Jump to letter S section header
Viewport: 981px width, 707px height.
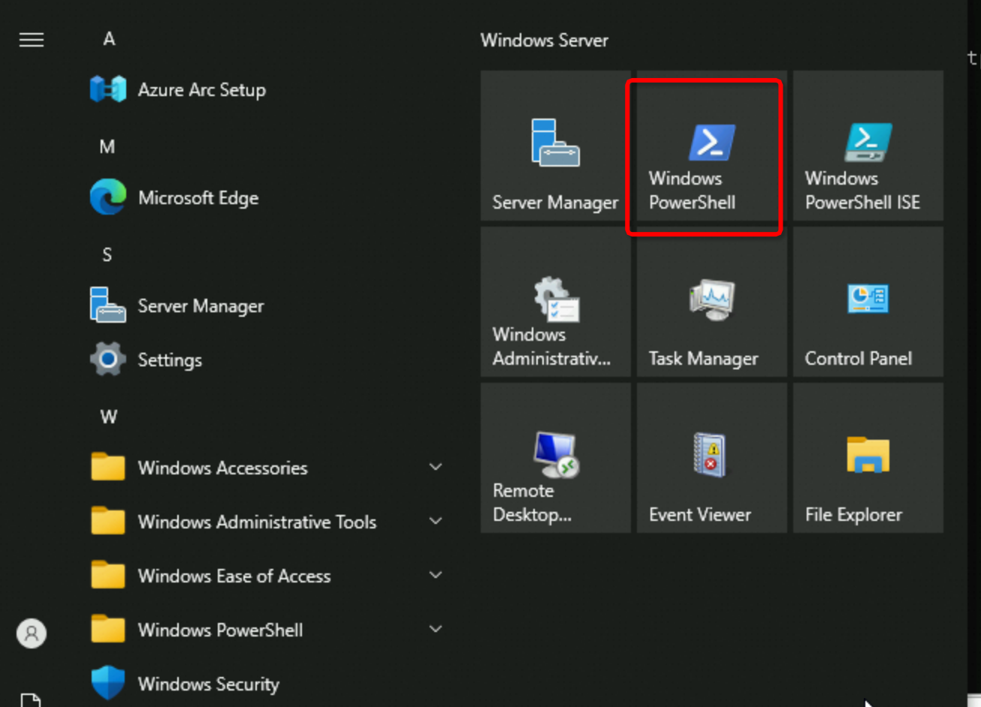click(107, 254)
